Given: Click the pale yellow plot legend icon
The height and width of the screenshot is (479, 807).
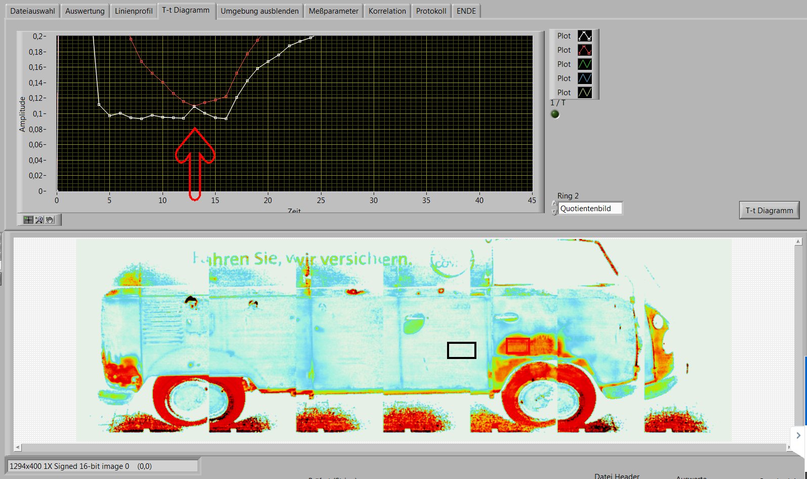Looking at the screenshot, I should click(585, 93).
